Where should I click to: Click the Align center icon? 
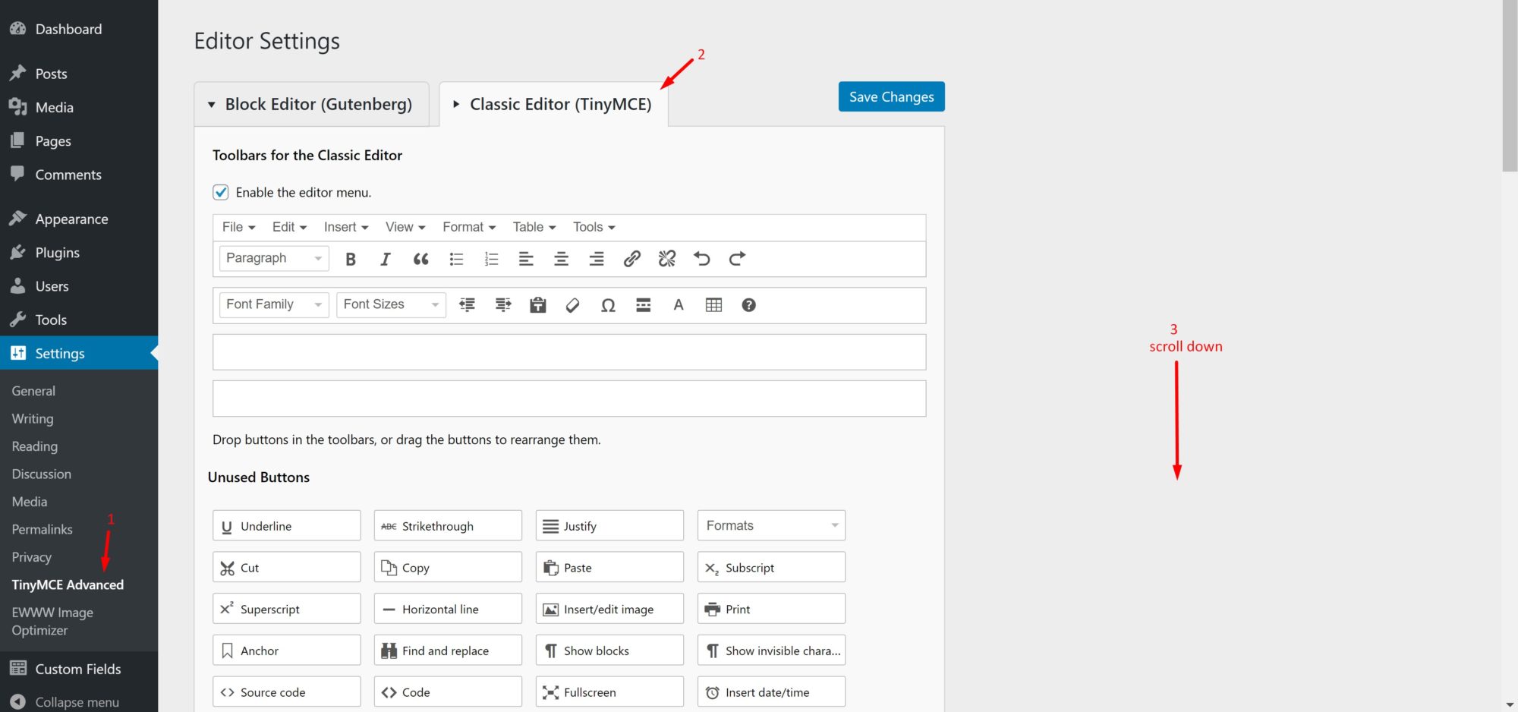[562, 259]
